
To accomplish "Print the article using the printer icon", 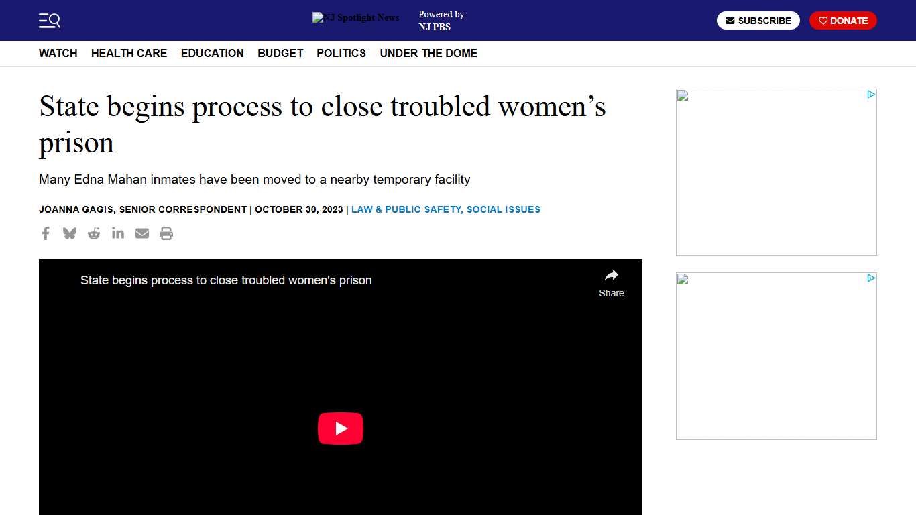I will pos(166,233).
